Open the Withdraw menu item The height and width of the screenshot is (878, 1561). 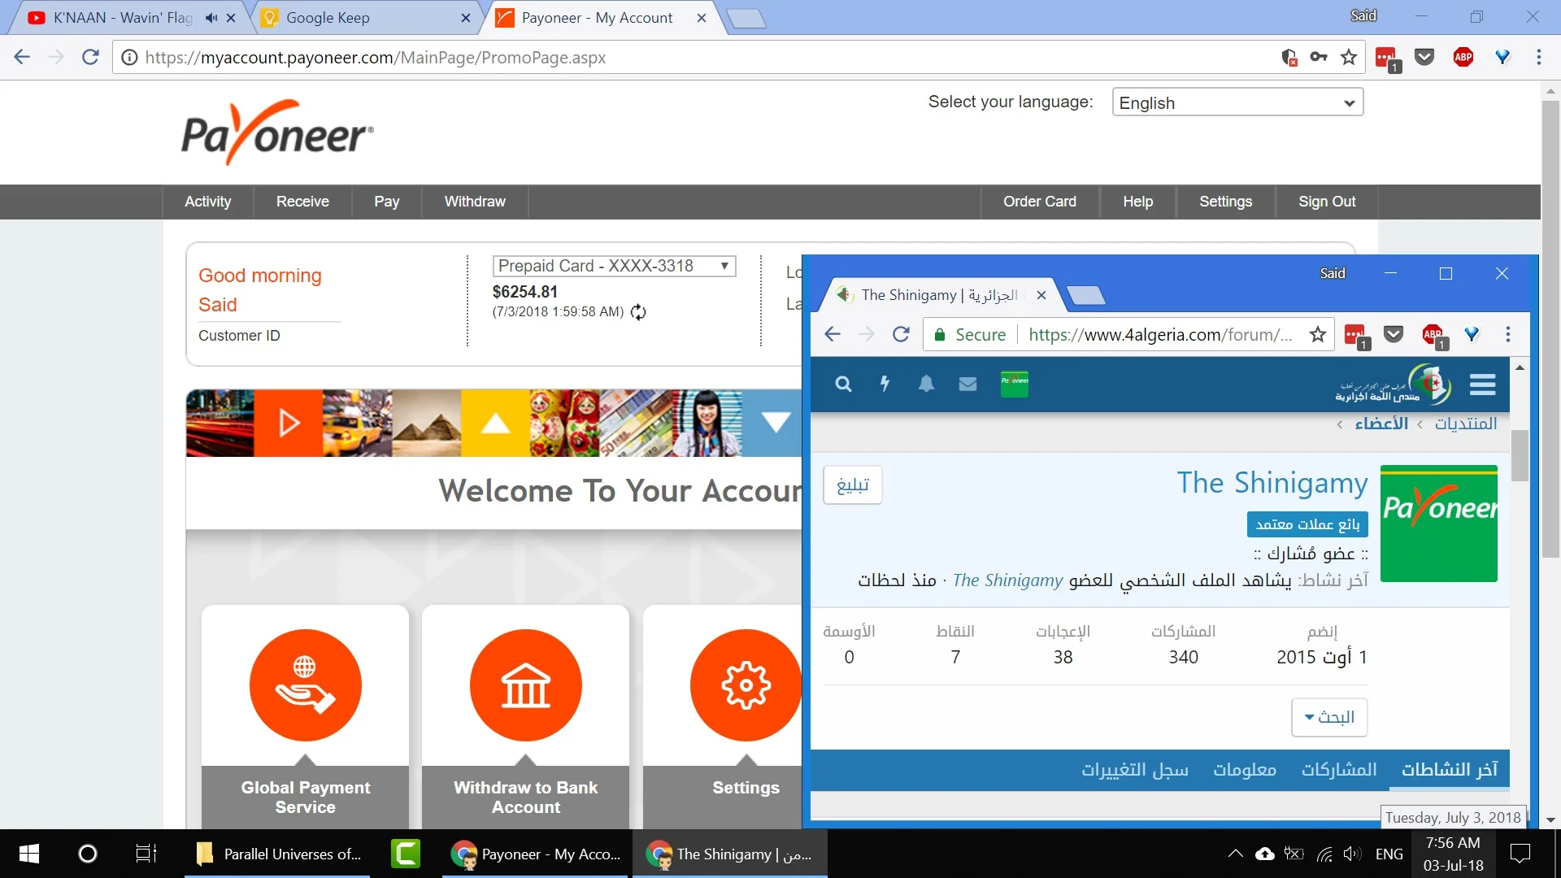475,202
